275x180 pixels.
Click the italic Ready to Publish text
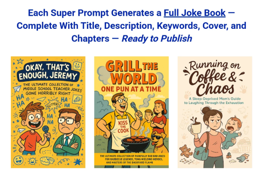coord(157,38)
